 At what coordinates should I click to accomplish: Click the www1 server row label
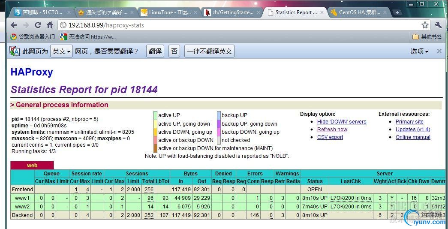point(22,198)
